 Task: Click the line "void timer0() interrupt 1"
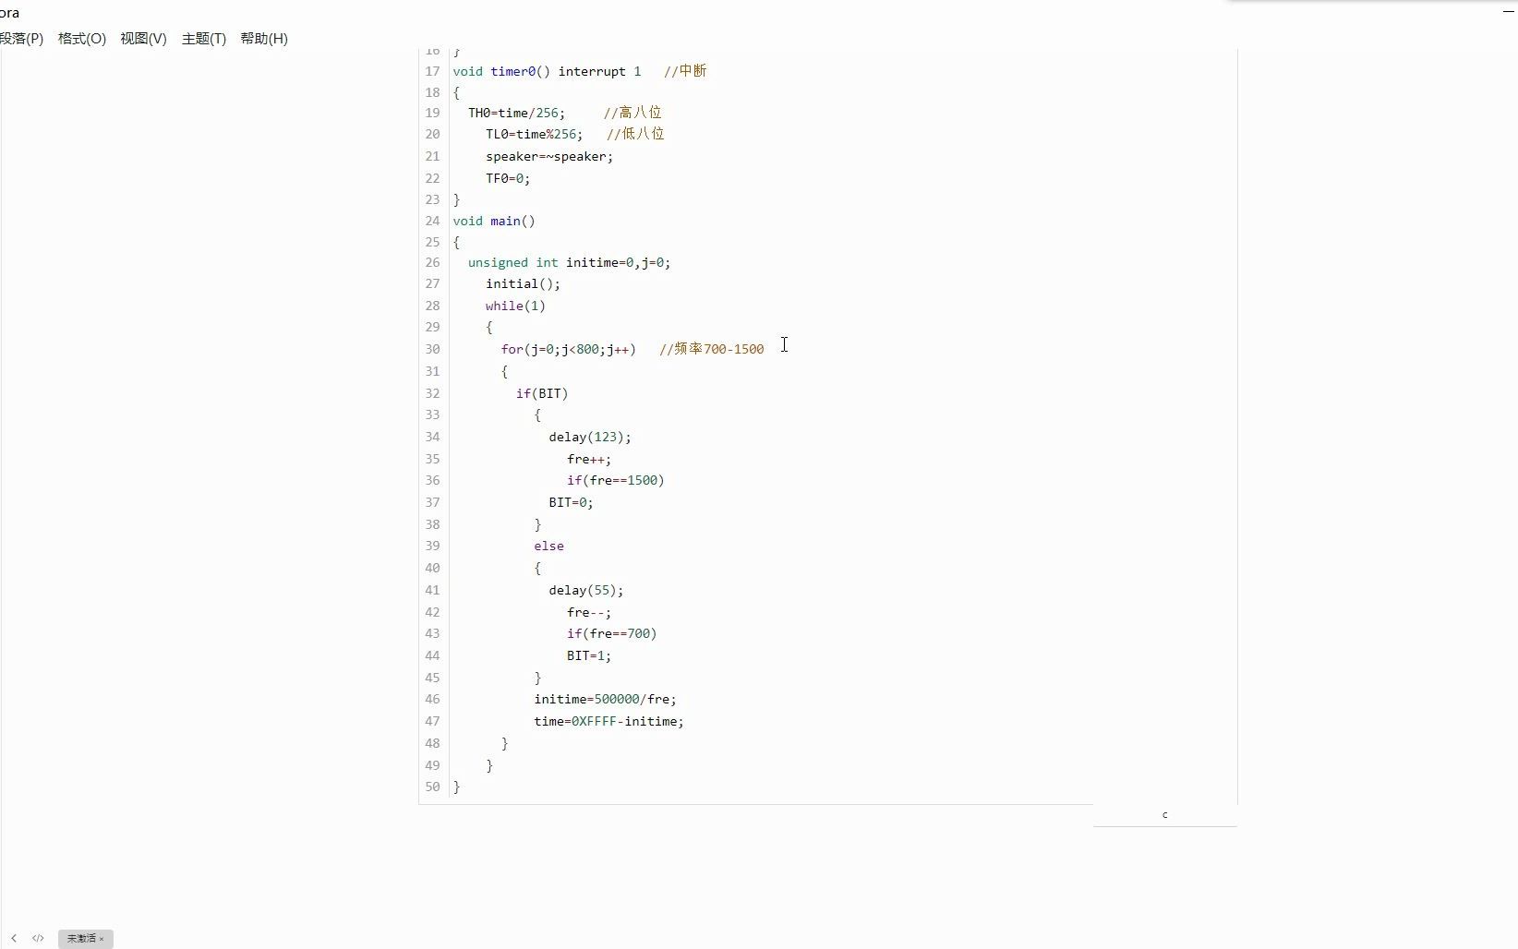coord(547,71)
